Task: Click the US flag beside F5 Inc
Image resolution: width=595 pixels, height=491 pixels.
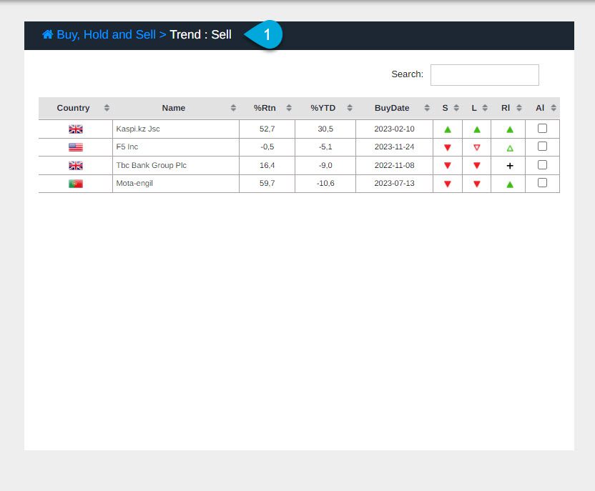Action: (x=76, y=147)
